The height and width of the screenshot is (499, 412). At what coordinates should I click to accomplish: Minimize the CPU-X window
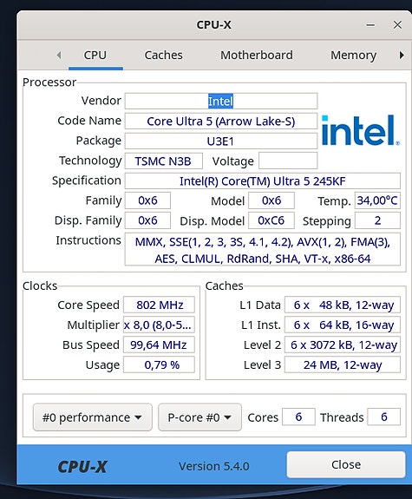click(370, 25)
